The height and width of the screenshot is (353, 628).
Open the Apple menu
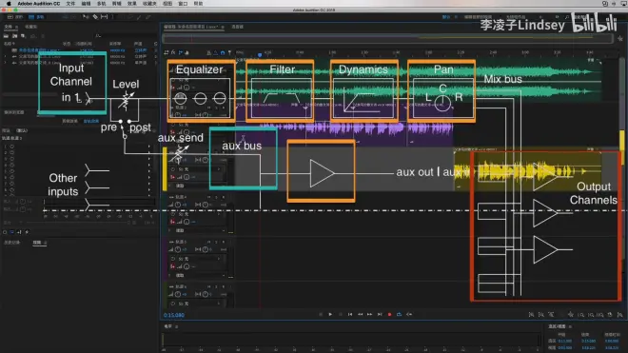coord(8,4)
